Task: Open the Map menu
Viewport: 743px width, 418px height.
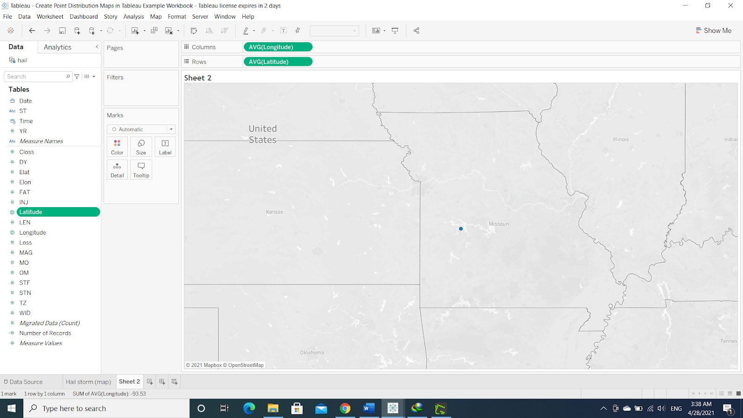Action: [156, 17]
